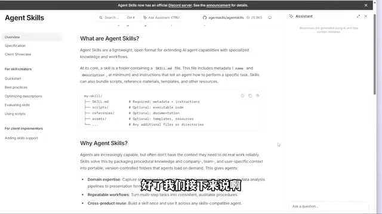Viewport: 382px width, 214px height.
Task: Open Adding skills support sidebar page
Action: coord(21,138)
